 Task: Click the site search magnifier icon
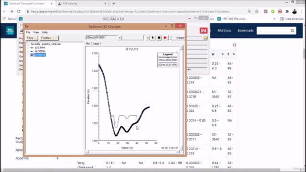point(292,31)
